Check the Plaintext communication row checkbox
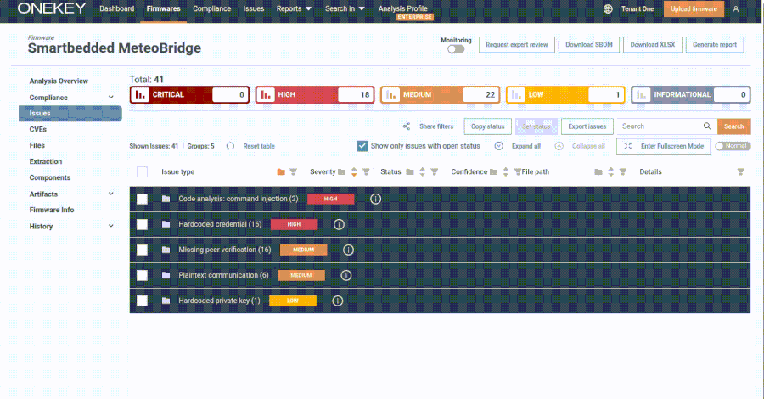Image resolution: width=764 pixels, height=399 pixels. [143, 275]
